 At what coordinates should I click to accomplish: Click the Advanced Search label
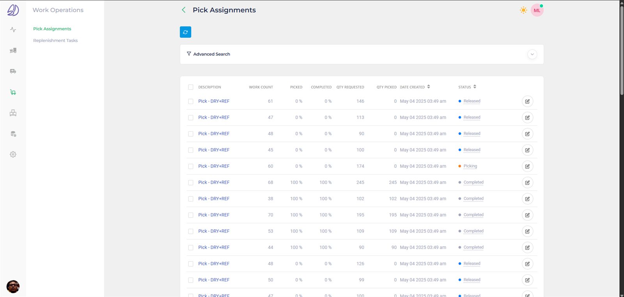click(x=211, y=54)
